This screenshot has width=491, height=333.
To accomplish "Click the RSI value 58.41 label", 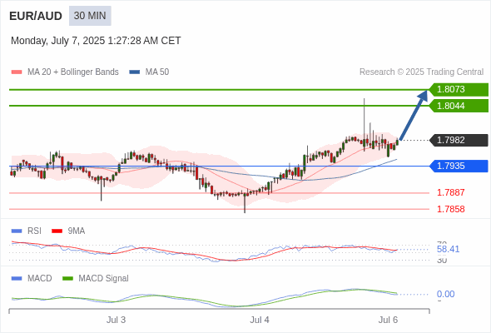I will point(448,250).
